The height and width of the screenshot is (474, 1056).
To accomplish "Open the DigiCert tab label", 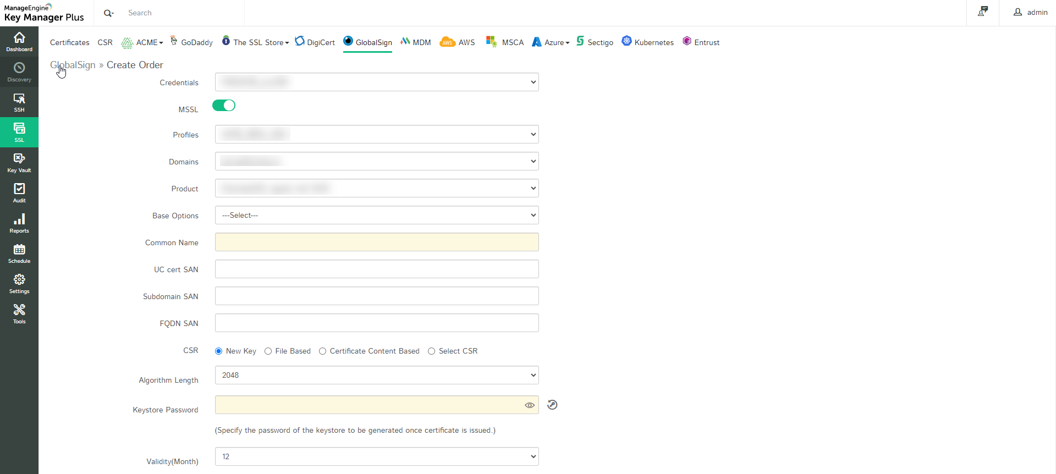I will pyautogui.click(x=321, y=42).
